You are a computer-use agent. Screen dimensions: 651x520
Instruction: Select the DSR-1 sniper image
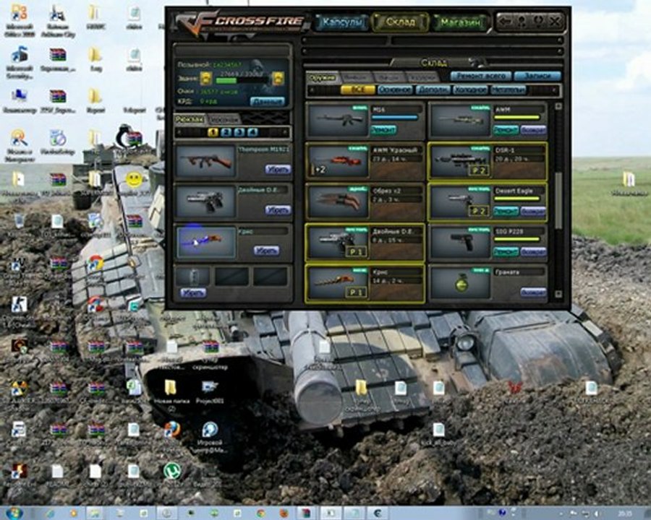click(461, 161)
